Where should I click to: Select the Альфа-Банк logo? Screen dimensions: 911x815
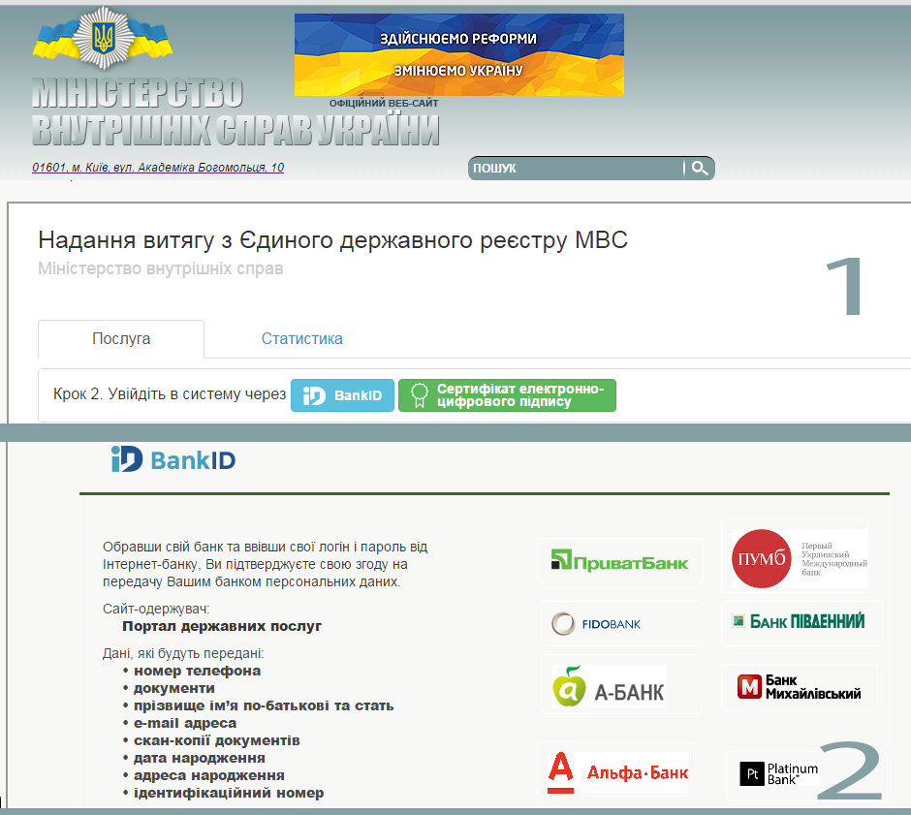click(617, 772)
